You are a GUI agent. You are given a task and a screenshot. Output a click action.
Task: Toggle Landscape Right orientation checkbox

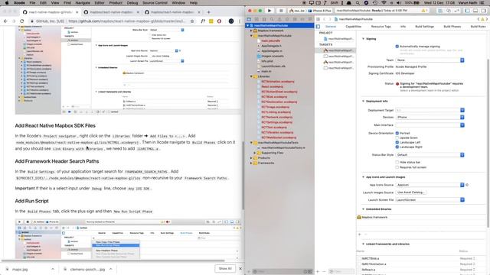pyautogui.click(x=397, y=147)
